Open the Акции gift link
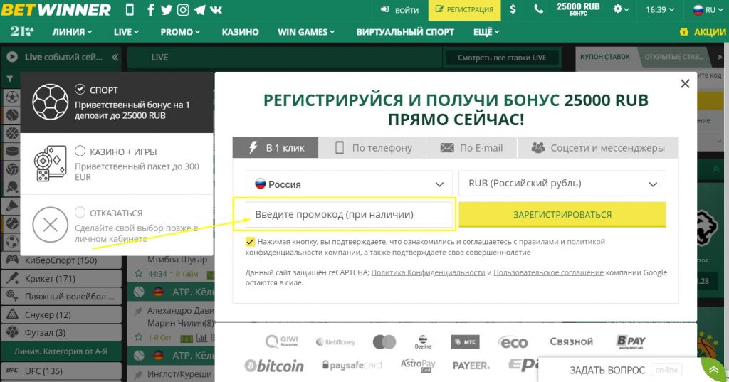The image size is (729, 382). (703, 32)
